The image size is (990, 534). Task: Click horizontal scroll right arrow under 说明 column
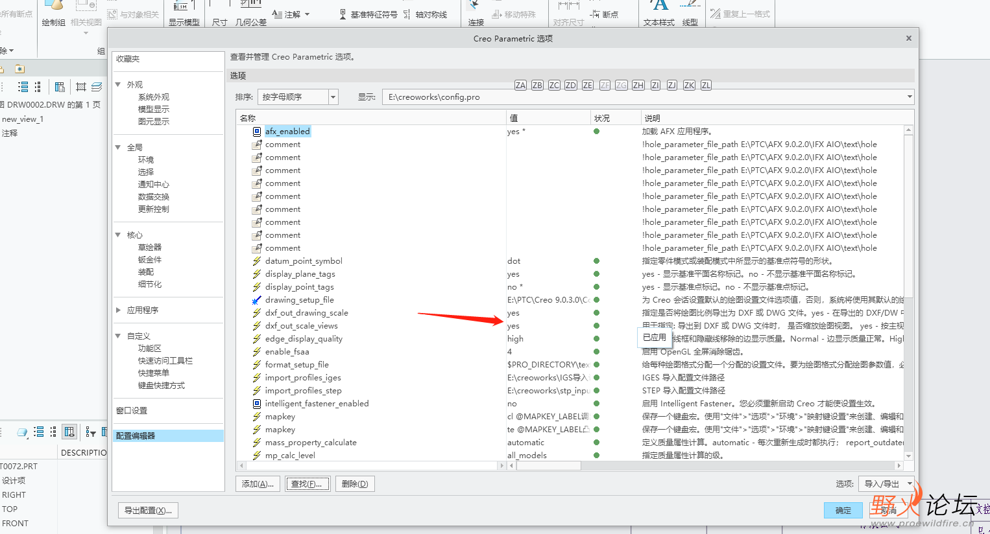click(x=899, y=465)
